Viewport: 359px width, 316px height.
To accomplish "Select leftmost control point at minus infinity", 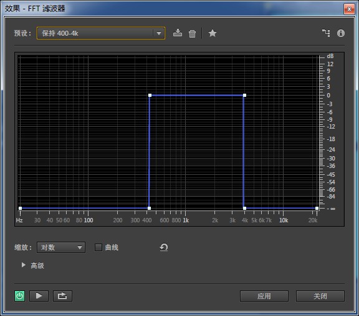I will click(x=20, y=208).
